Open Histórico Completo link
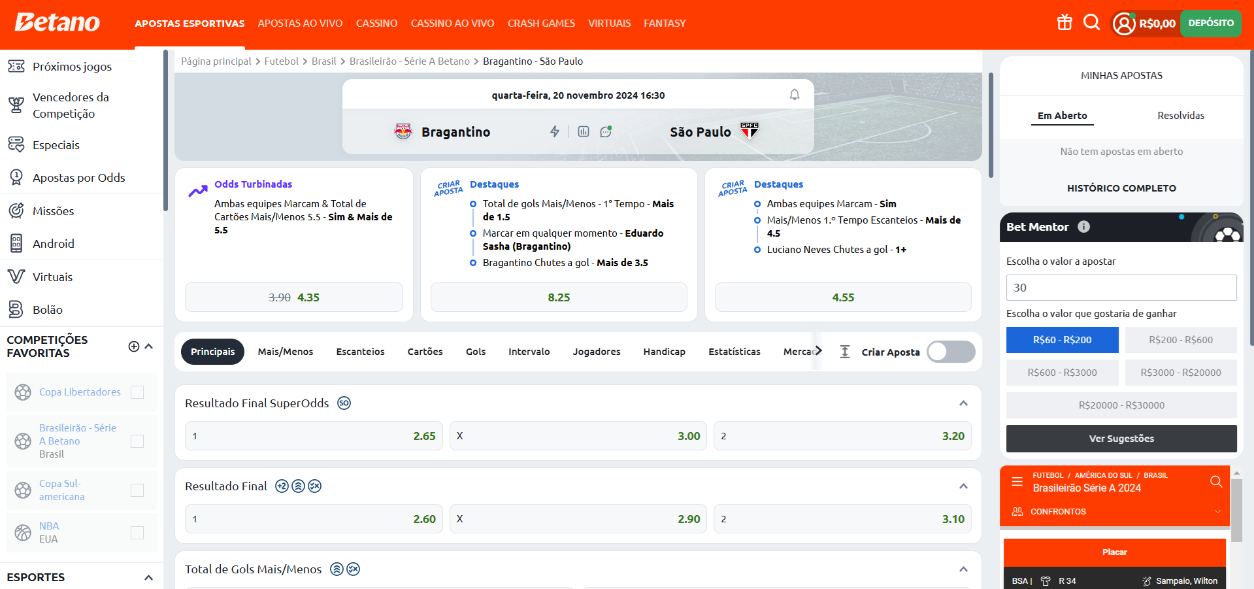Viewport: 1254px width, 589px height. coord(1121,188)
